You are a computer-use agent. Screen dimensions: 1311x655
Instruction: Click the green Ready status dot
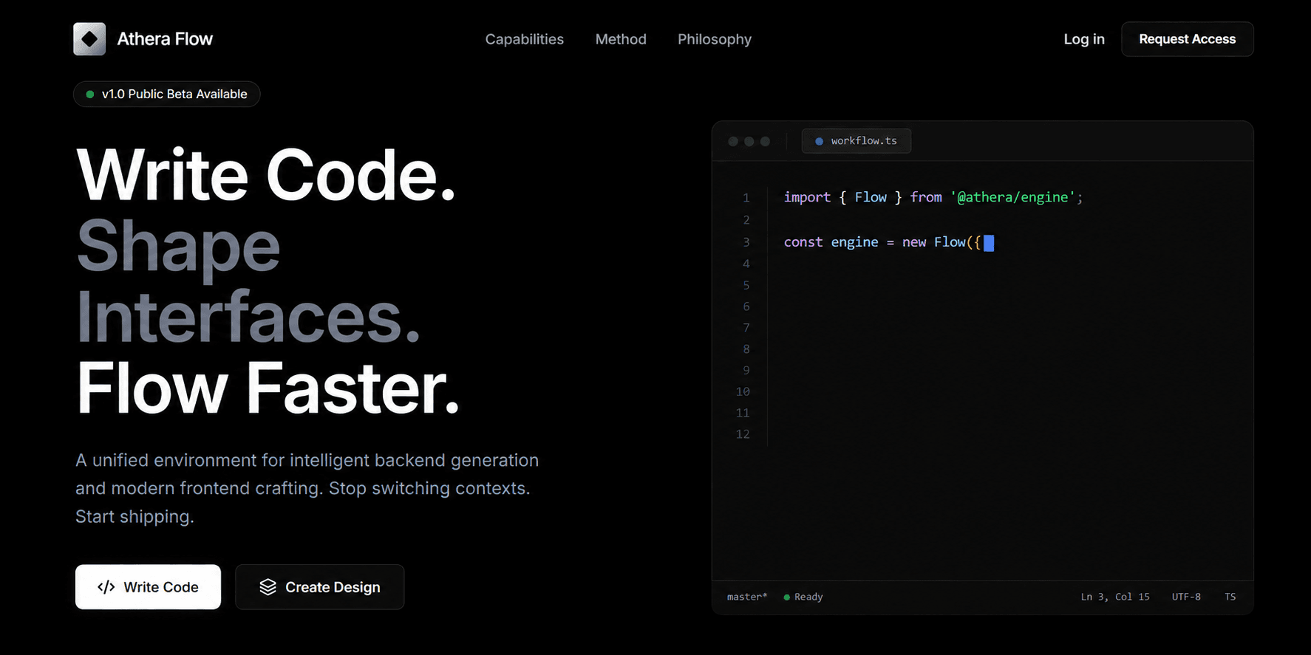[787, 597]
